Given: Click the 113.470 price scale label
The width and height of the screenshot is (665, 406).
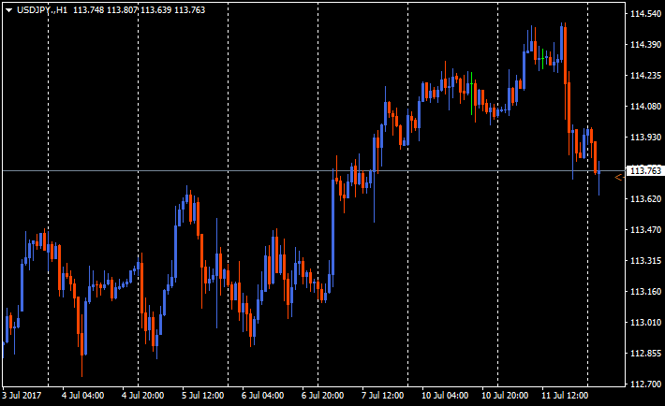Looking at the screenshot, I should [x=646, y=230].
